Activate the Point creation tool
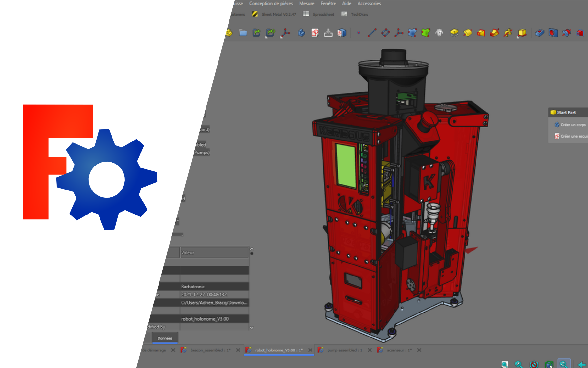 pyautogui.click(x=359, y=33)
